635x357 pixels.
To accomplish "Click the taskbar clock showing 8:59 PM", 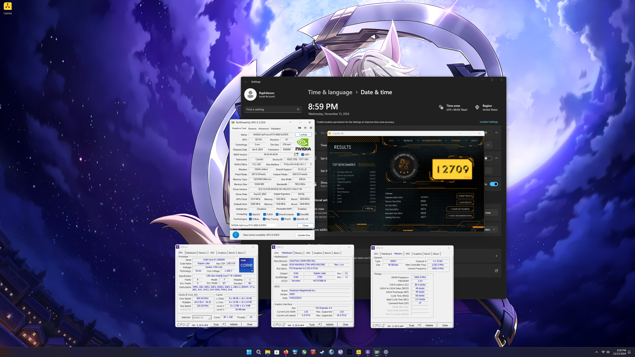I will tap(619, 352).
